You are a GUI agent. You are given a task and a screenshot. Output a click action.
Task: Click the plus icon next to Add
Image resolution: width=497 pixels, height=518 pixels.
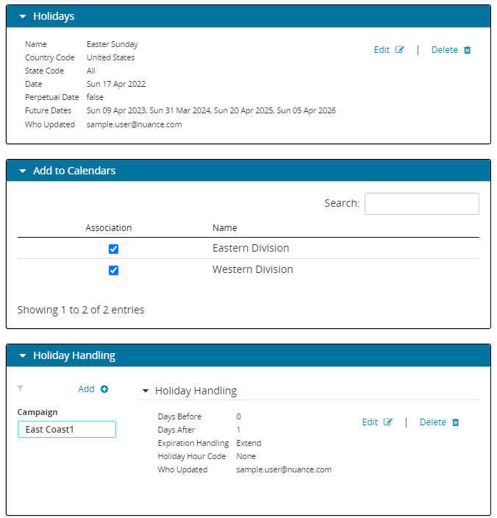click(x=104, y=389)
